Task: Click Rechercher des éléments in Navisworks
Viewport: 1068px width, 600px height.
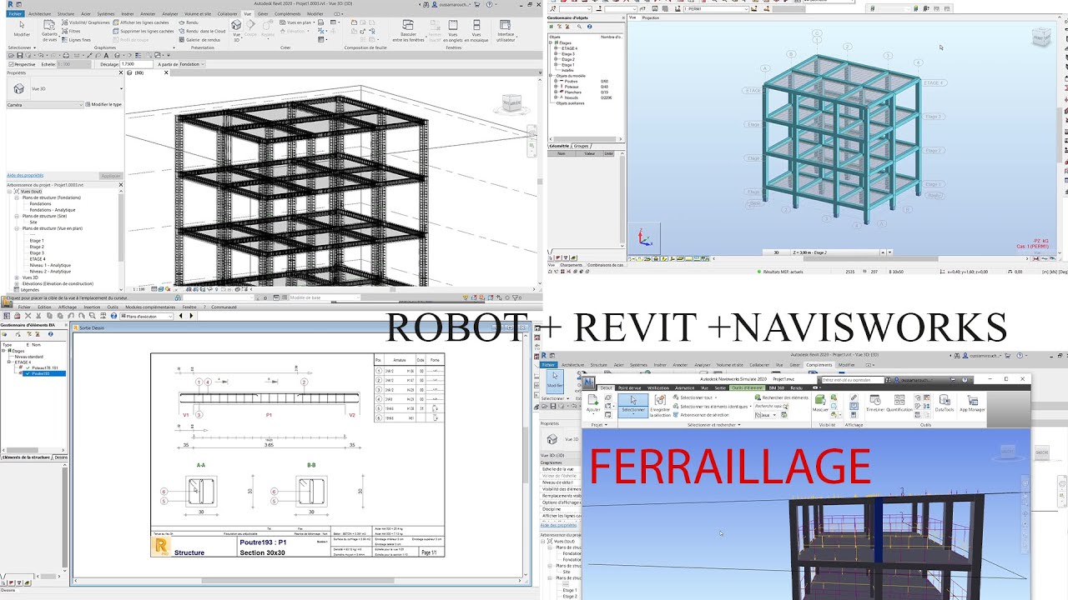Action: [x=782, y=397]
